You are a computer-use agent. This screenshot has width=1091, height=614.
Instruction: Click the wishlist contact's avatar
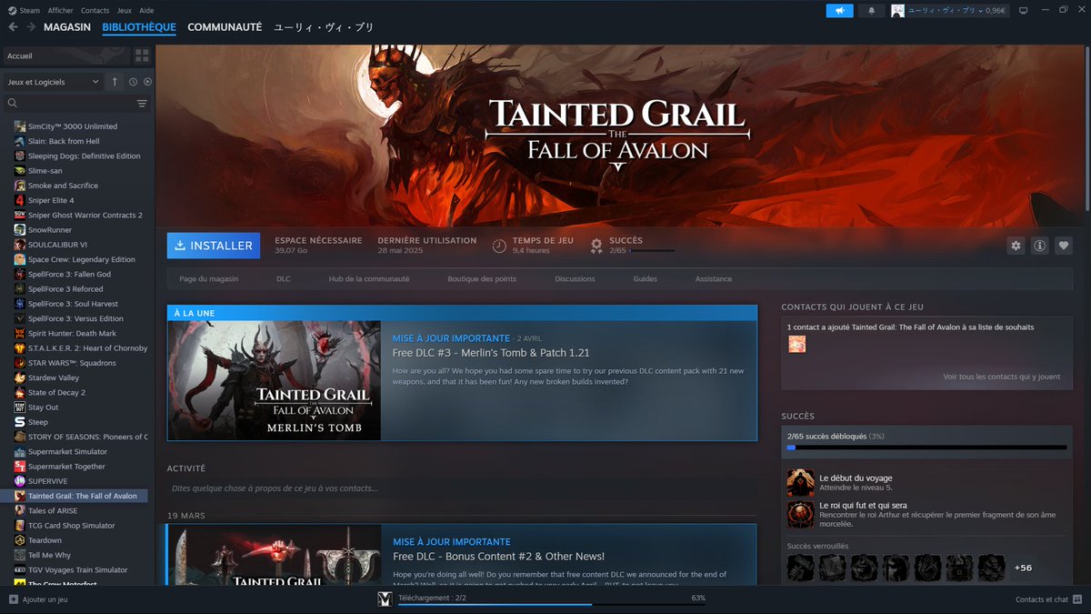[x=796, y=344]
